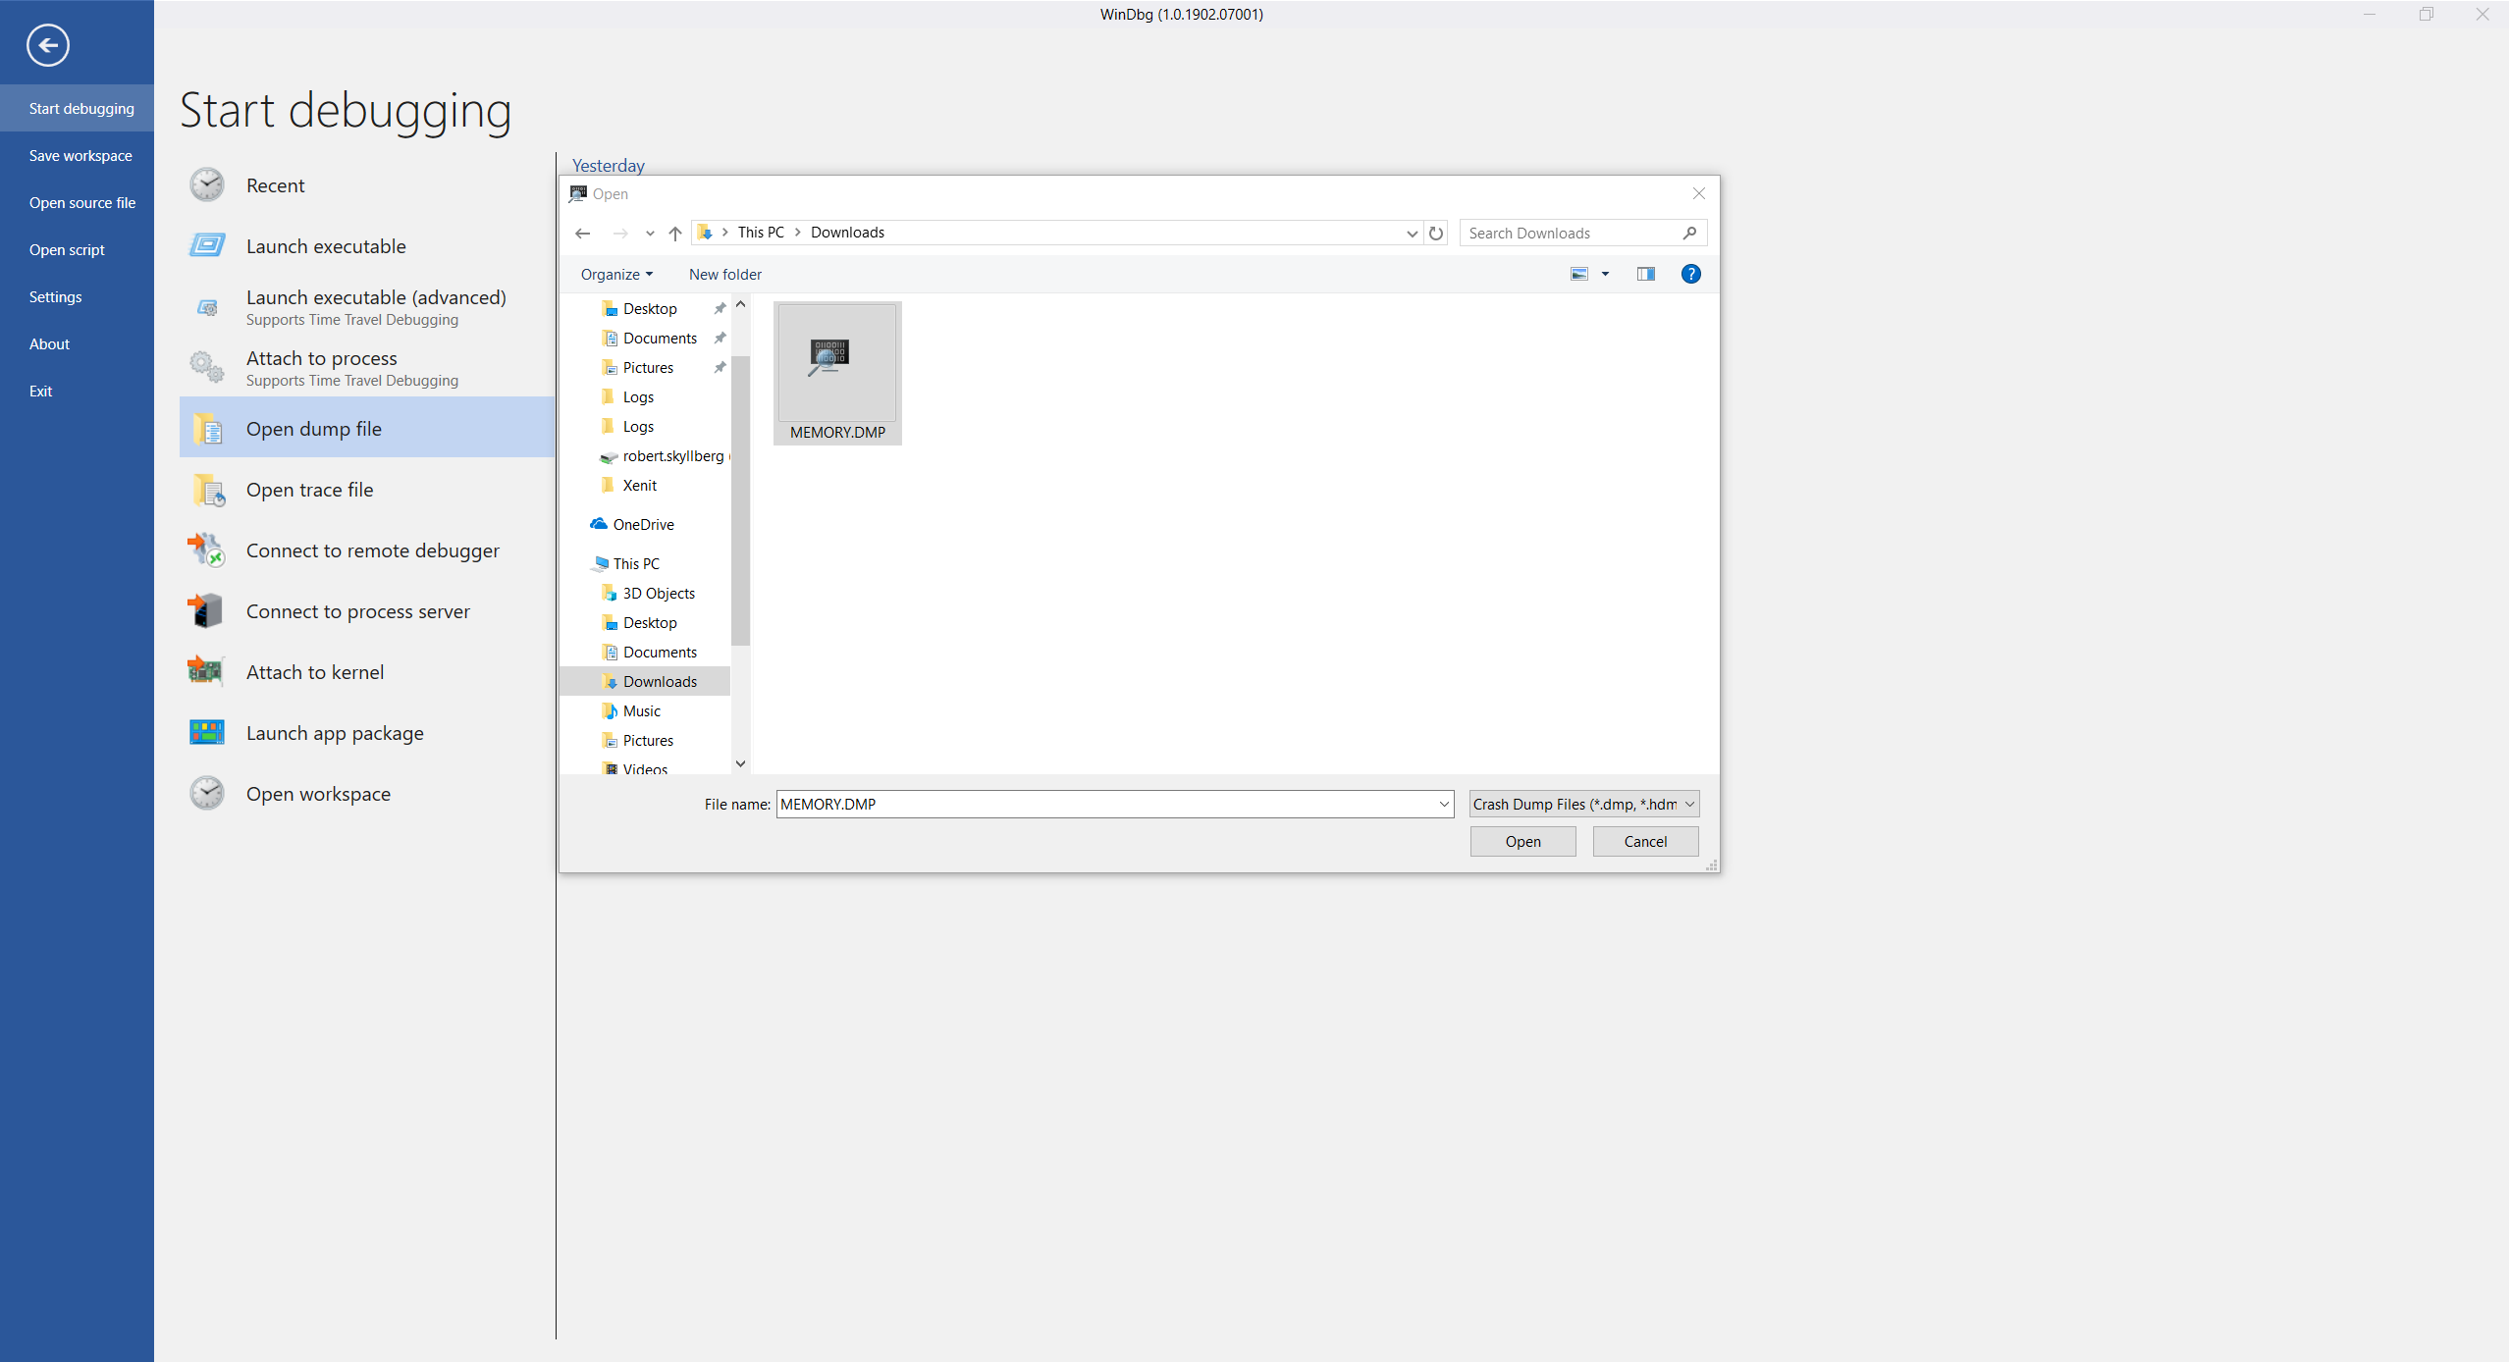This screenshot has width=2509, height=1362.
Task: Click the Search Downloads field
Action: click(1571, 233)
